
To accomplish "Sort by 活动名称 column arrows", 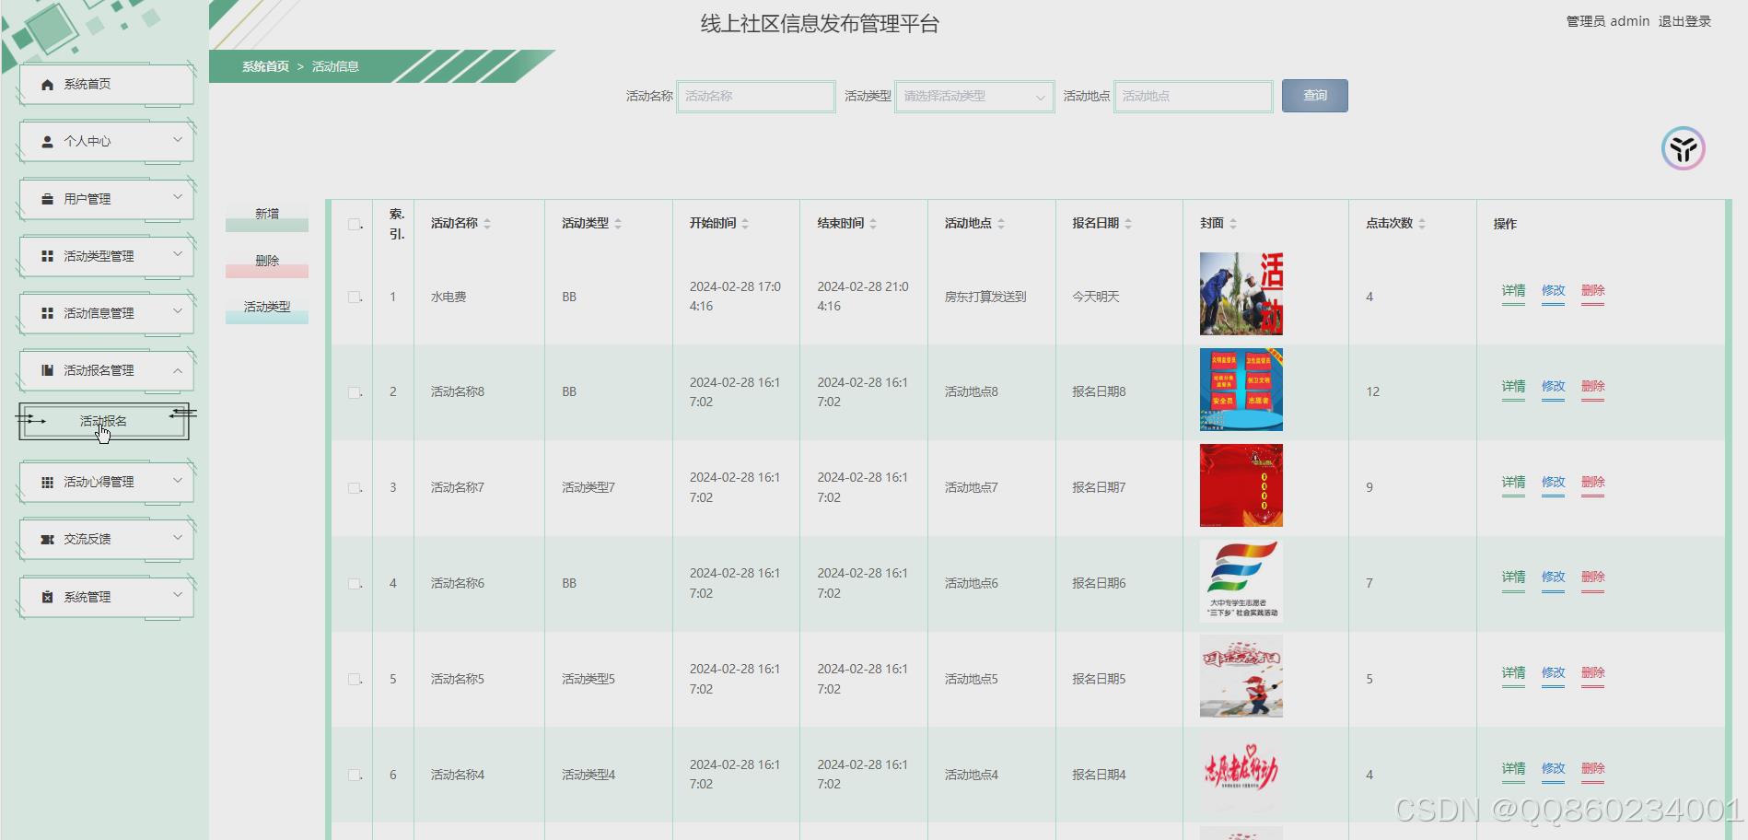I will point(487,224).
